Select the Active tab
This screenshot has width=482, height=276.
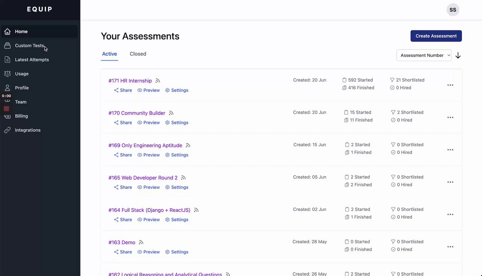coord(110,54)
